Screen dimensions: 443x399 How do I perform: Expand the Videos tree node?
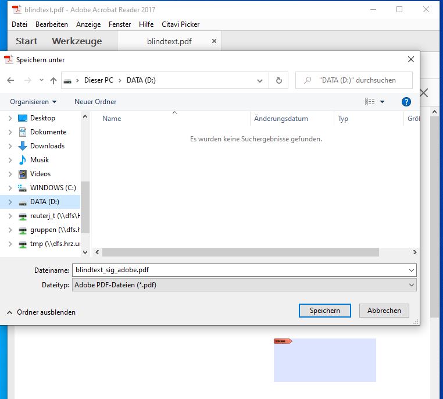point(10,174)
